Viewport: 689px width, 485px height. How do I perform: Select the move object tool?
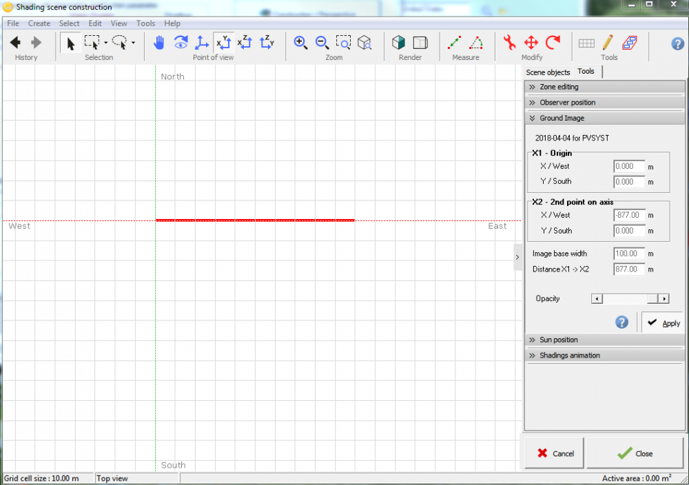point(531,43)
